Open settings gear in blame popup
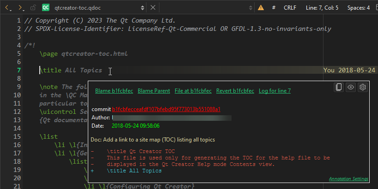 coord(363,88)
